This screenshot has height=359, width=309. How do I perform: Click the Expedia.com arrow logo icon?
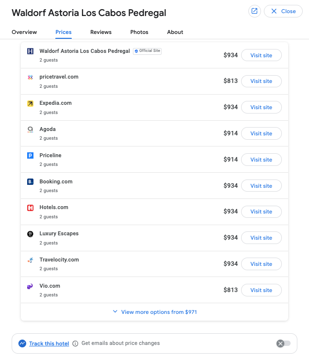coord(30,103)
